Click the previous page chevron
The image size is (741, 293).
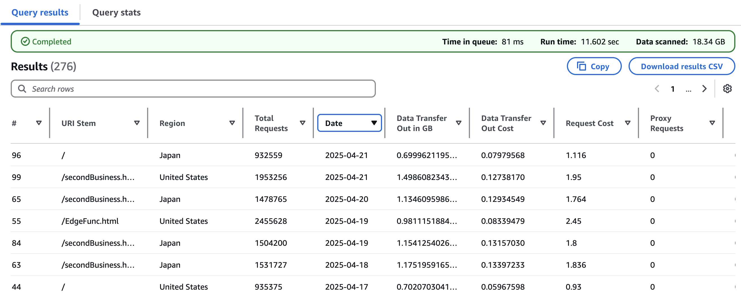point(657,89)
